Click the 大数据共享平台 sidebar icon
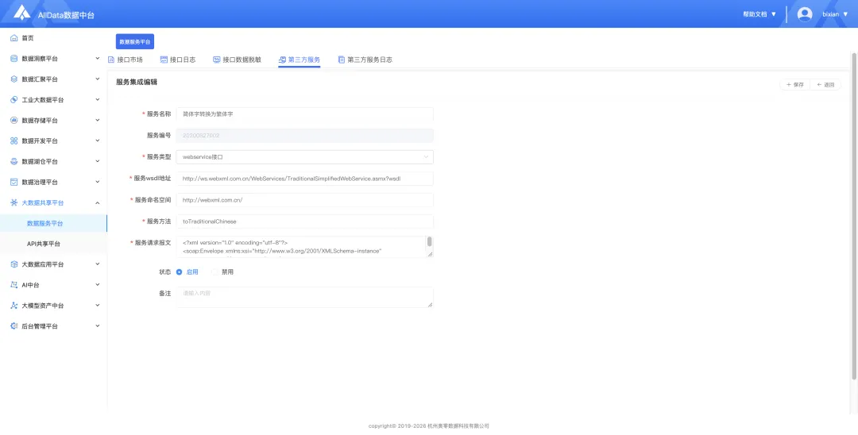 [x=14, y=202]
